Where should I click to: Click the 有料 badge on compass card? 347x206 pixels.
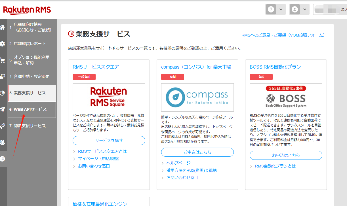pos(173,77)
